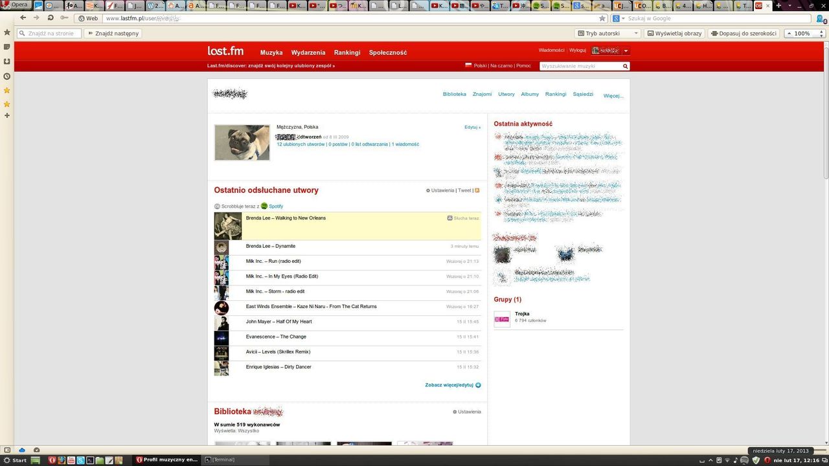Switch to the Znajomi profile tab

coord(482,94)
